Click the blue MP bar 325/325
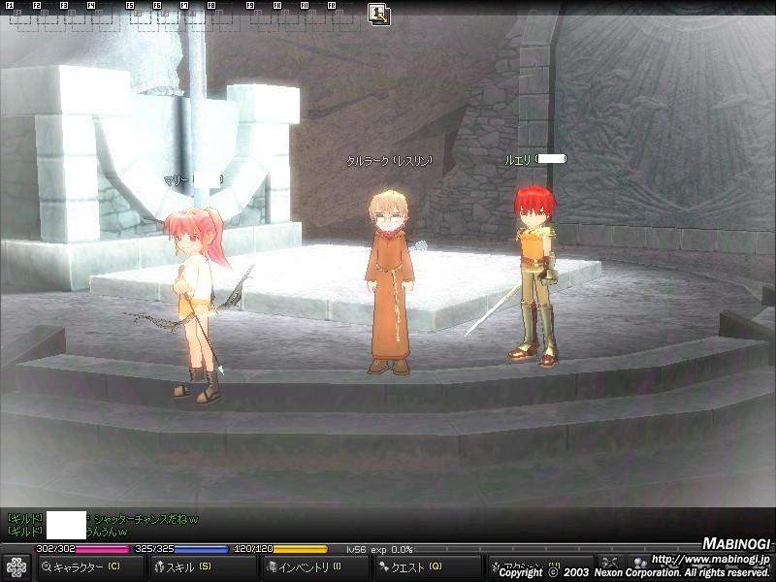The image size is (776, 582). (181, 549)
